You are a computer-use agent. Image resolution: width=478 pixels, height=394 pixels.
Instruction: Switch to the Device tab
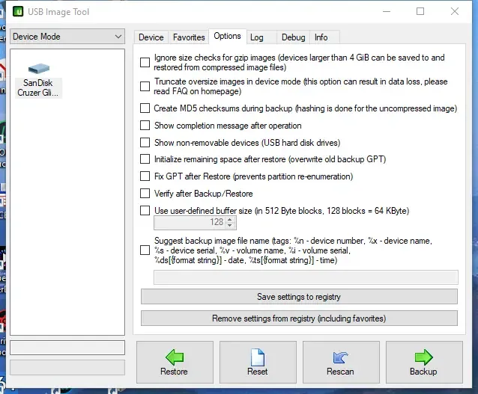pos(151,37)
